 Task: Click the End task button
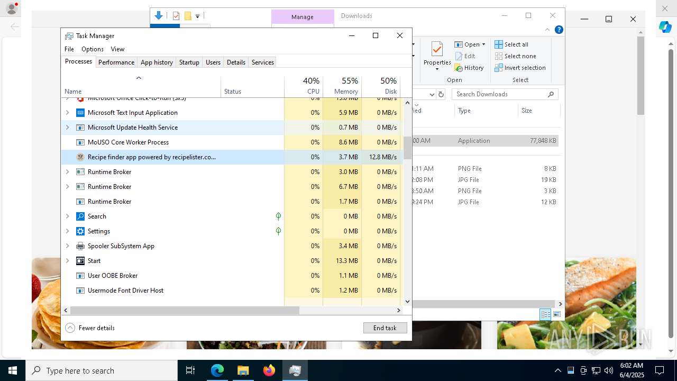[385, 328]
